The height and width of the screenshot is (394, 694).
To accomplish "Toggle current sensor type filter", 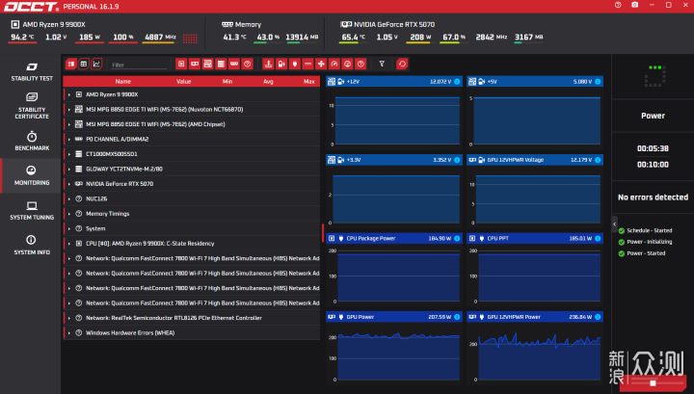I will [x=307, y=65].
